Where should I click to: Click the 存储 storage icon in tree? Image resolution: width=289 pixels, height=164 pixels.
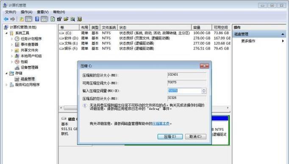(x=11, y=73)
